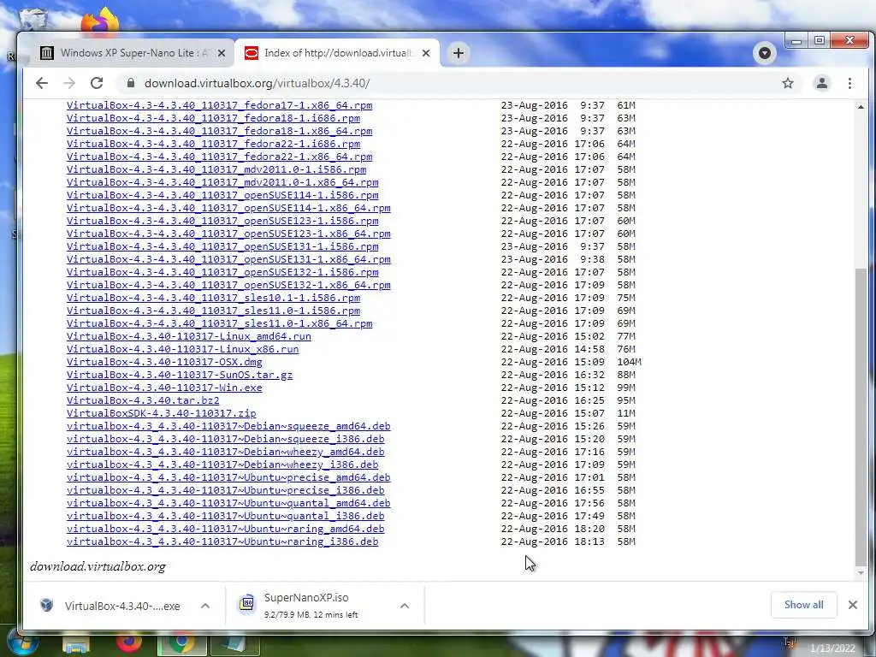Open the Chrome profile avatar
Image resolution: width=876 pixels, height=657 pixels.
tap(822, 83)
